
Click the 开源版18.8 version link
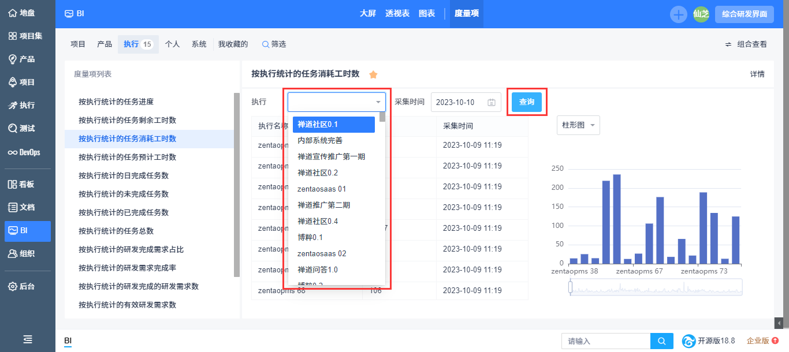716,341
